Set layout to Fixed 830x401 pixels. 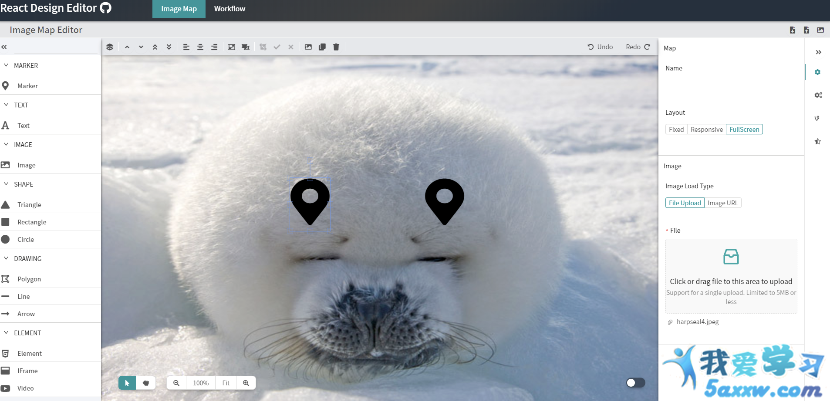[676, 130]
